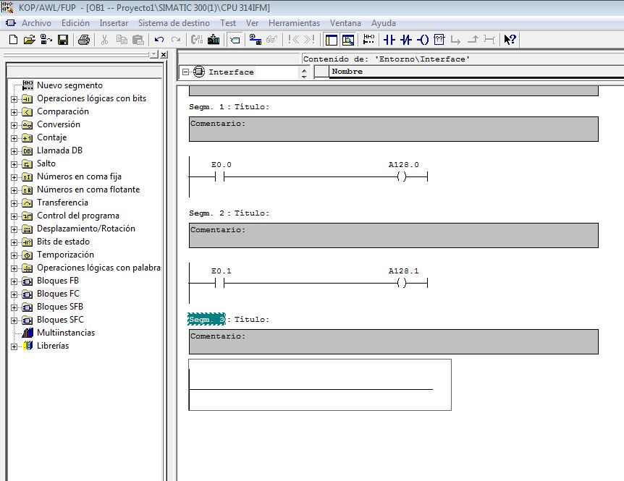Click the normally closed contact toolbar icon

coord(406,40)
